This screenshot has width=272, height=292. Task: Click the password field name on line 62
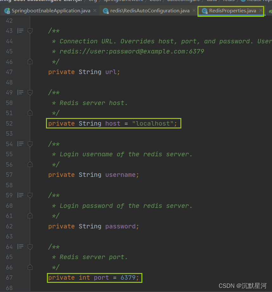point(120,226)
